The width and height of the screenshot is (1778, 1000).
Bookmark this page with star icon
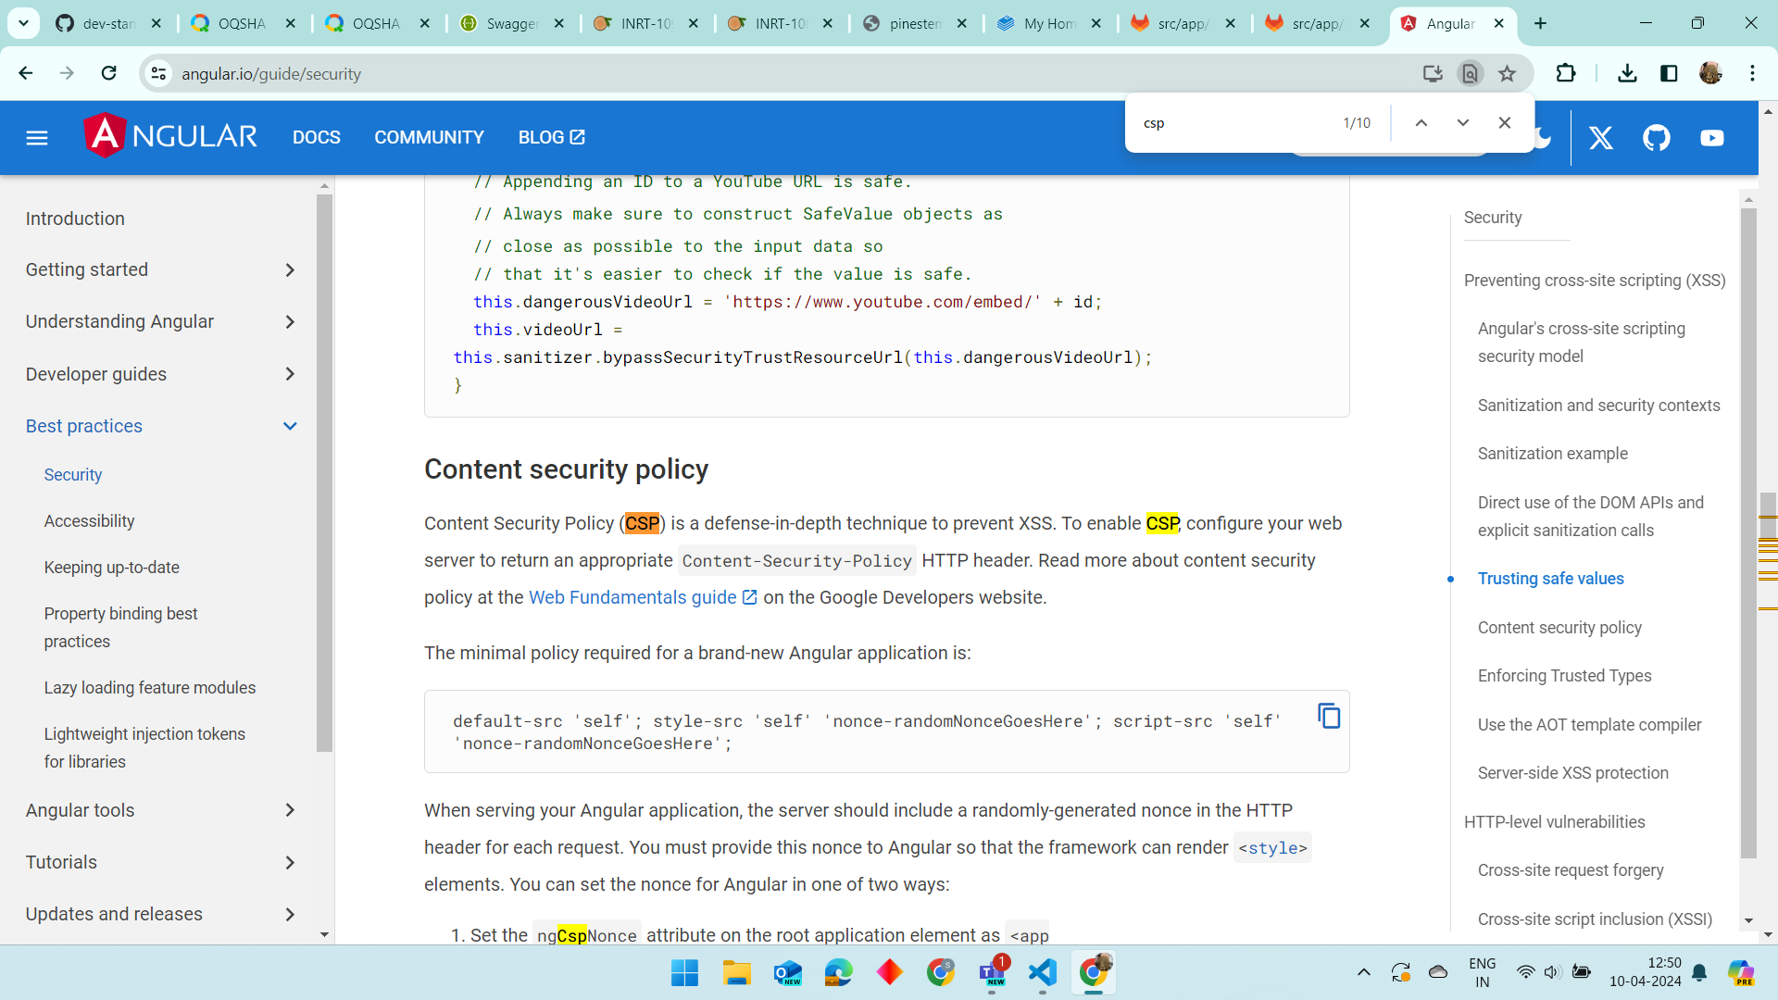1508,73
